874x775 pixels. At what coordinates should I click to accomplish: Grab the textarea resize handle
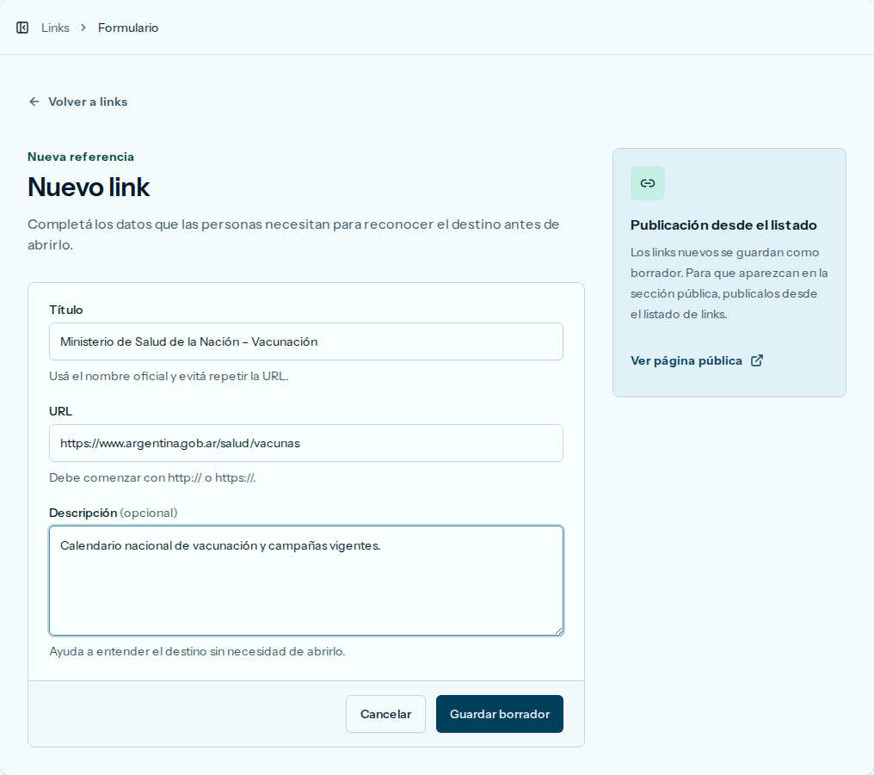[558, 630]
